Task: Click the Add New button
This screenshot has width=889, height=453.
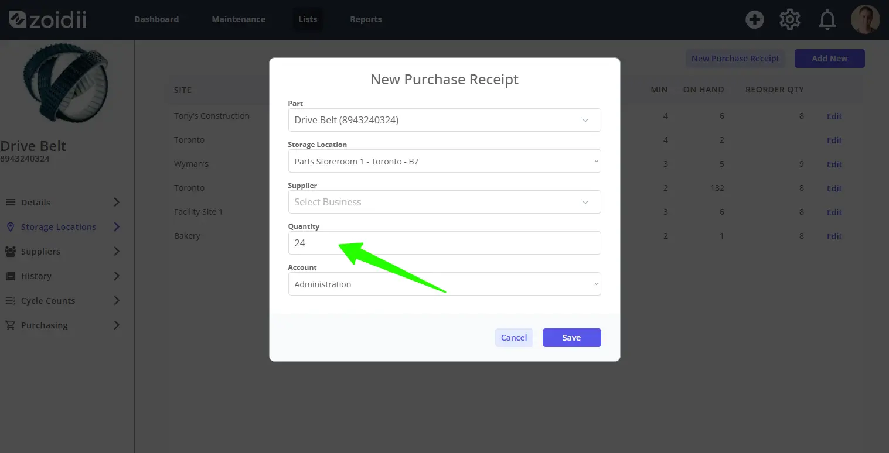Action: 829,59
